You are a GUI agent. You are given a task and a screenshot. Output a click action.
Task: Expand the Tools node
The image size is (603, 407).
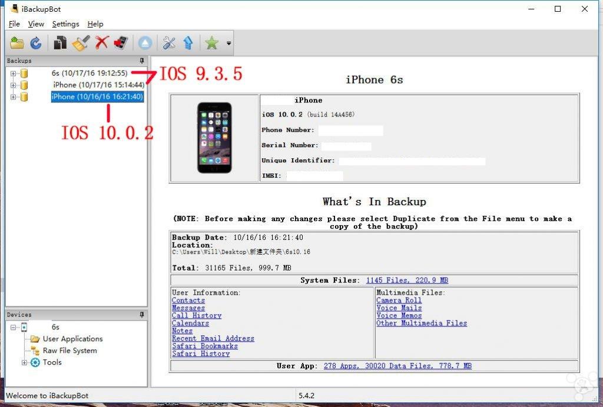pyautogui.click(x=24, y=362)
